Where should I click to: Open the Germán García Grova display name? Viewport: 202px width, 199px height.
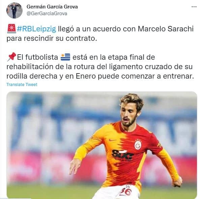click(x=52, y=7)
